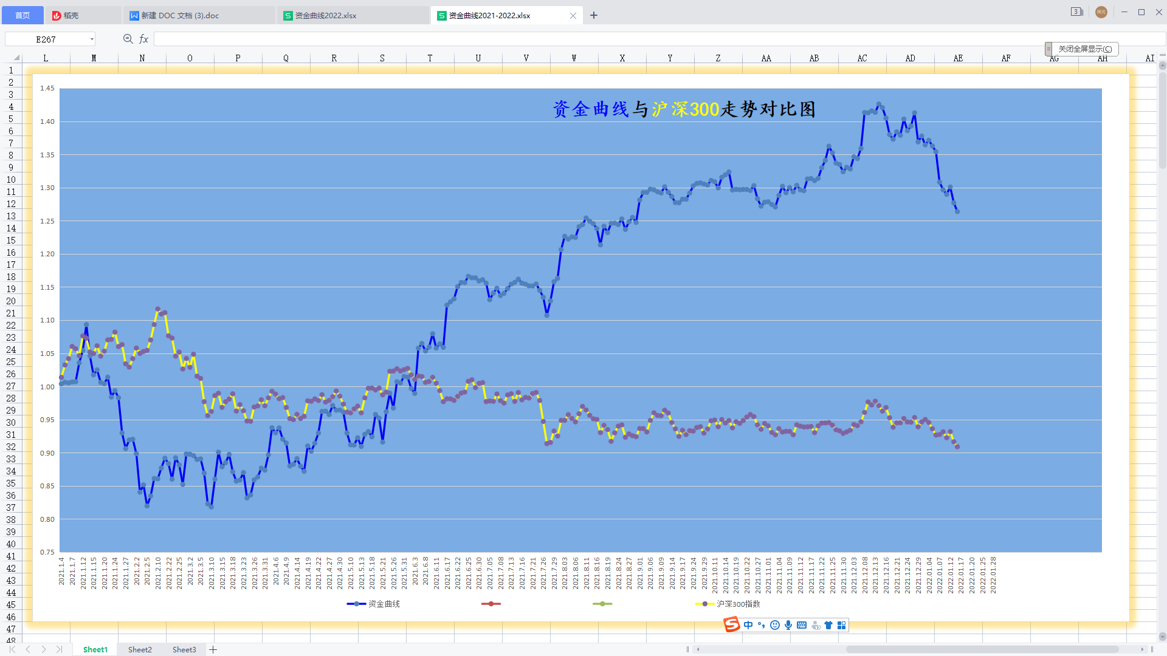This screenshot has width=1167, height=656.
Task: Open the Sogou toolbox grid icon
Action: tap(842, 625)
